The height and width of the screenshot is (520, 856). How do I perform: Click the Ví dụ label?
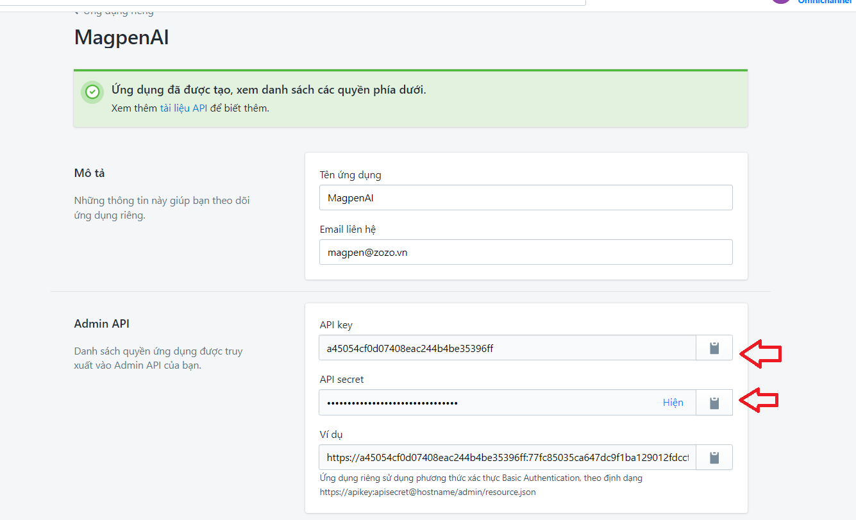tap(331, 435)
